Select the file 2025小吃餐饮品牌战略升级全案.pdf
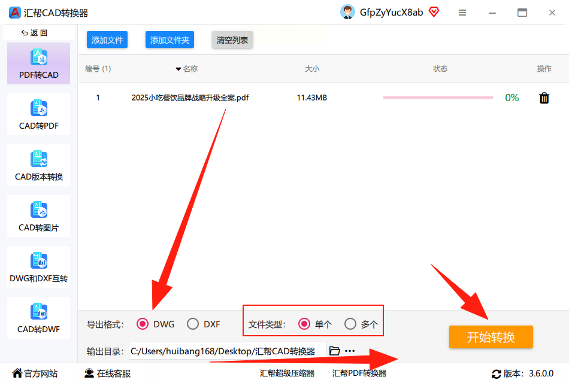This screenshot has height=383, width=569. click(x=190, y=98)
